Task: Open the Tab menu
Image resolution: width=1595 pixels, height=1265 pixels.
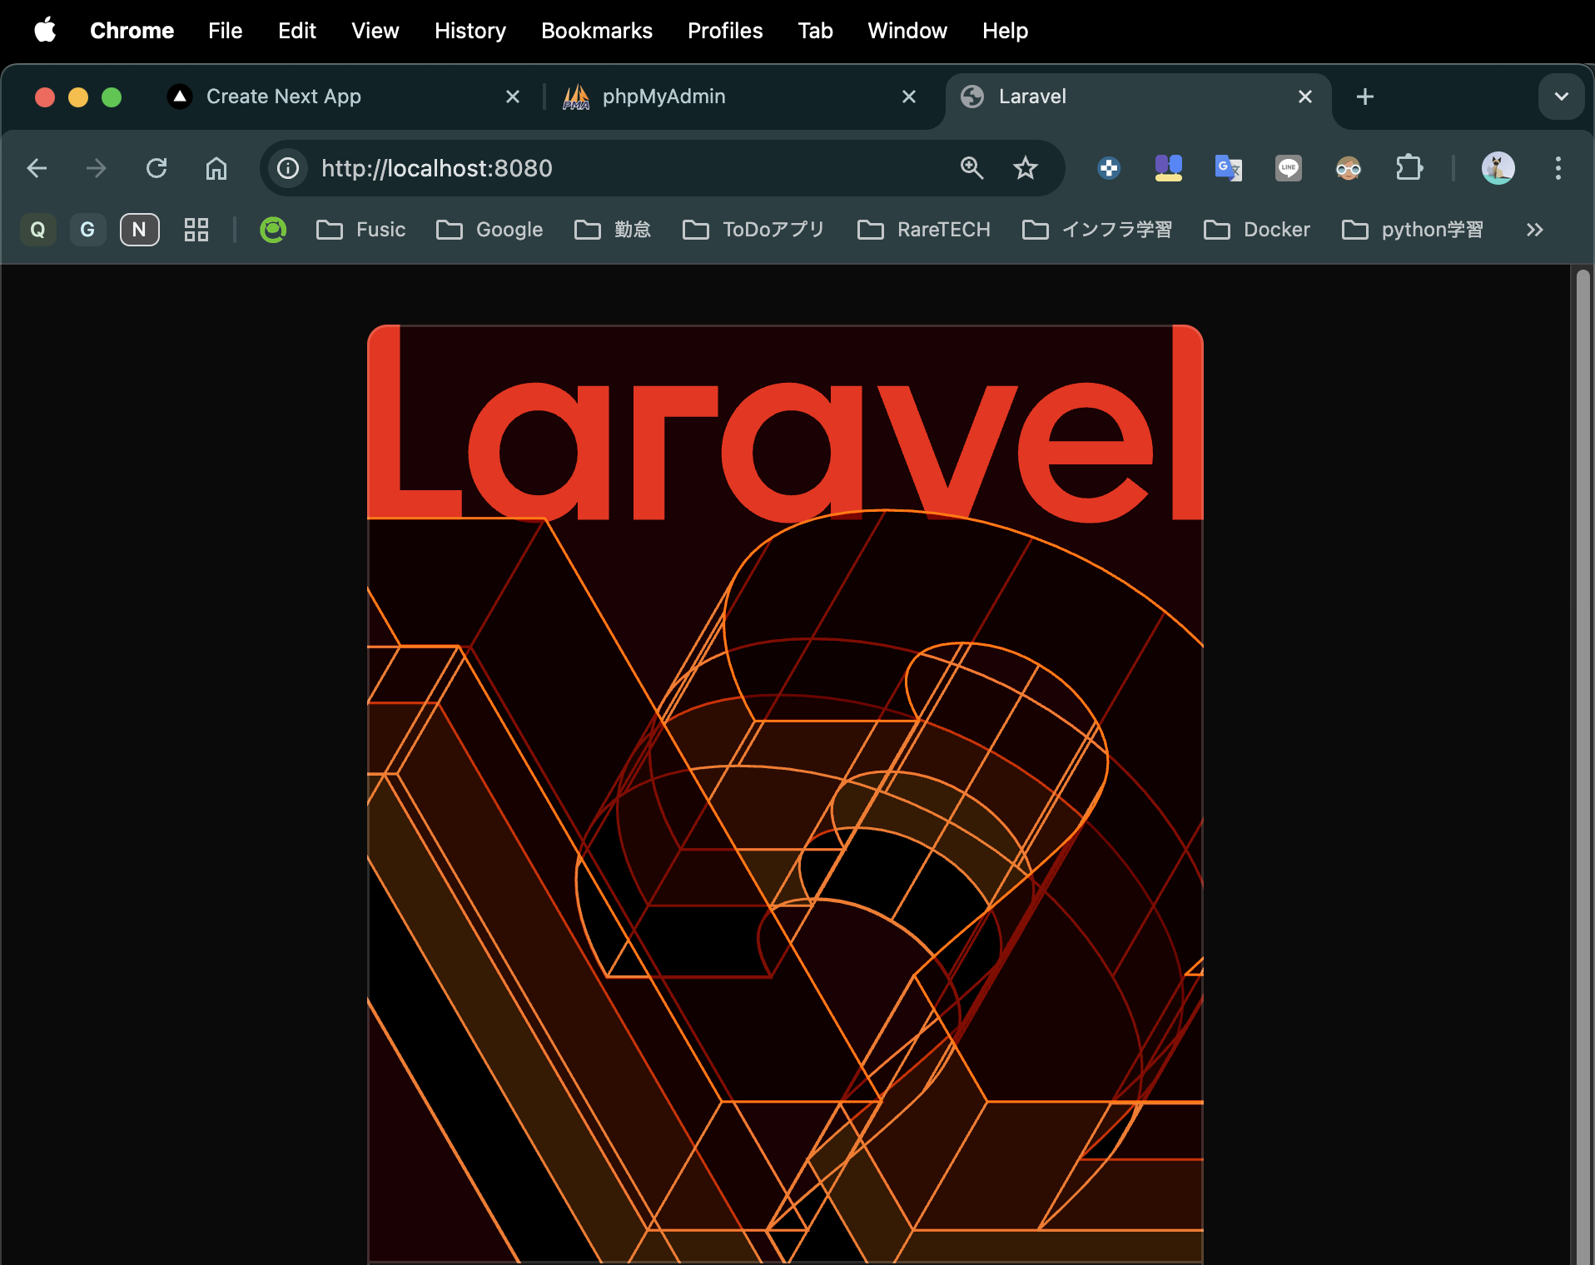Action: 815,31
